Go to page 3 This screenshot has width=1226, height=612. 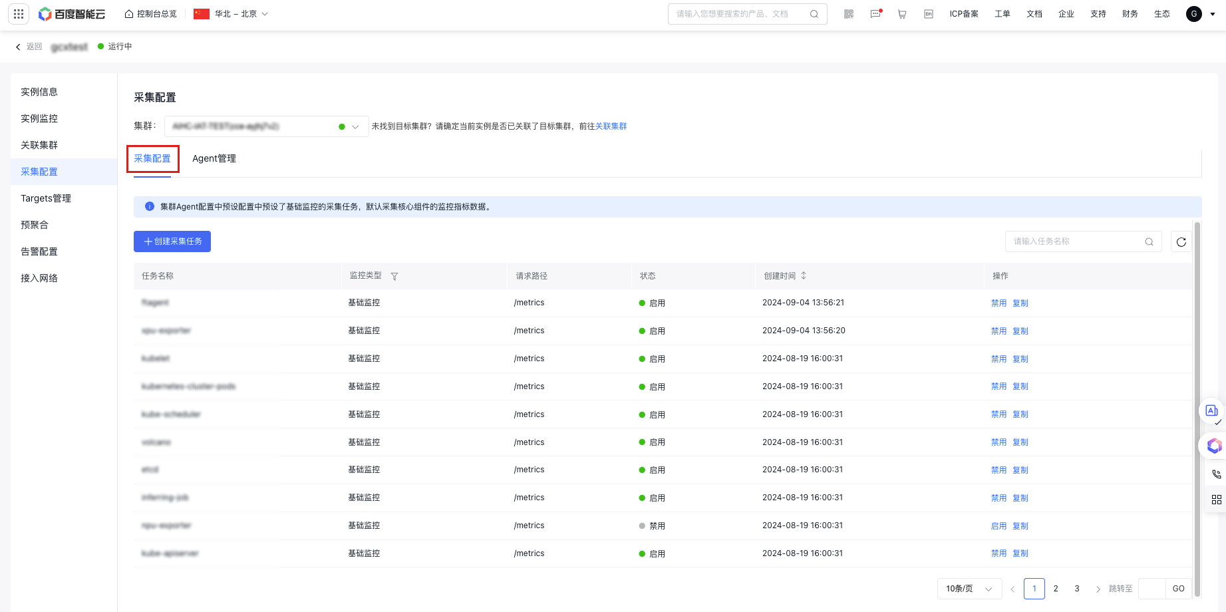click(1077, 589)
